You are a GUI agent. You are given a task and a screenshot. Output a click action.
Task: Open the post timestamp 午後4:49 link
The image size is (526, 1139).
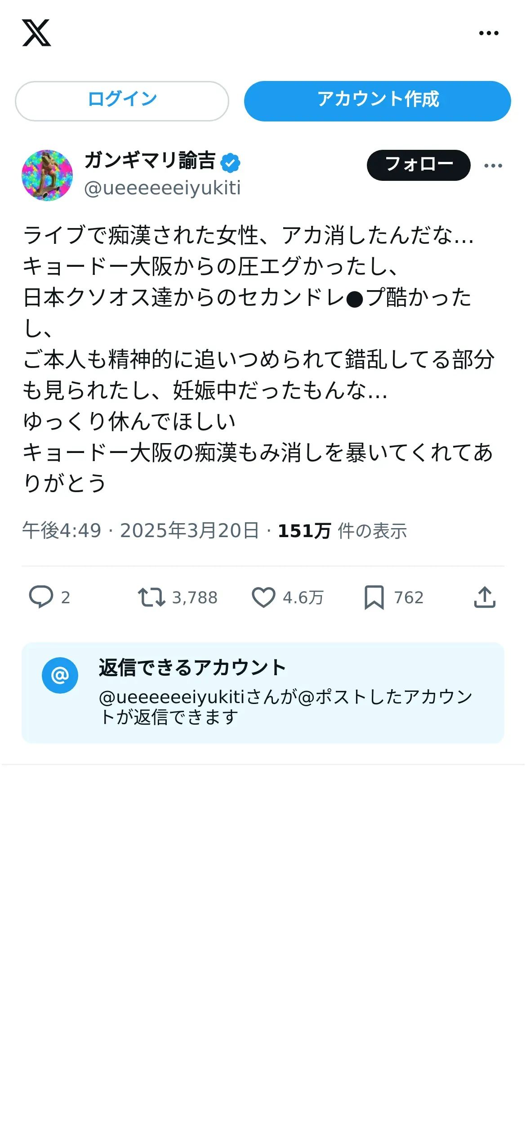(x=62, y=531)
